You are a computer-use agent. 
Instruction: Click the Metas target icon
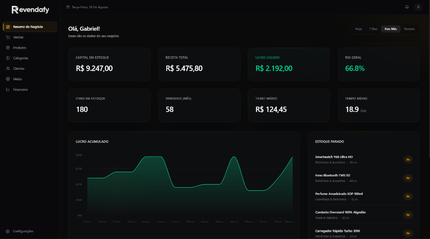[x=8, y=79]
